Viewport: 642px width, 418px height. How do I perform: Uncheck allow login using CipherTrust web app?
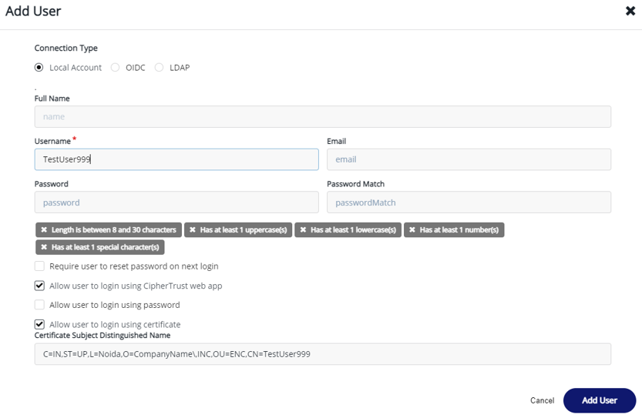[39, 286]
